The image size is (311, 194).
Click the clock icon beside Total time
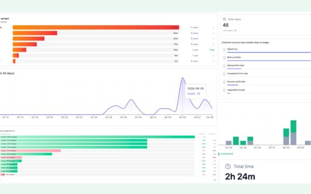click(228, 166)
